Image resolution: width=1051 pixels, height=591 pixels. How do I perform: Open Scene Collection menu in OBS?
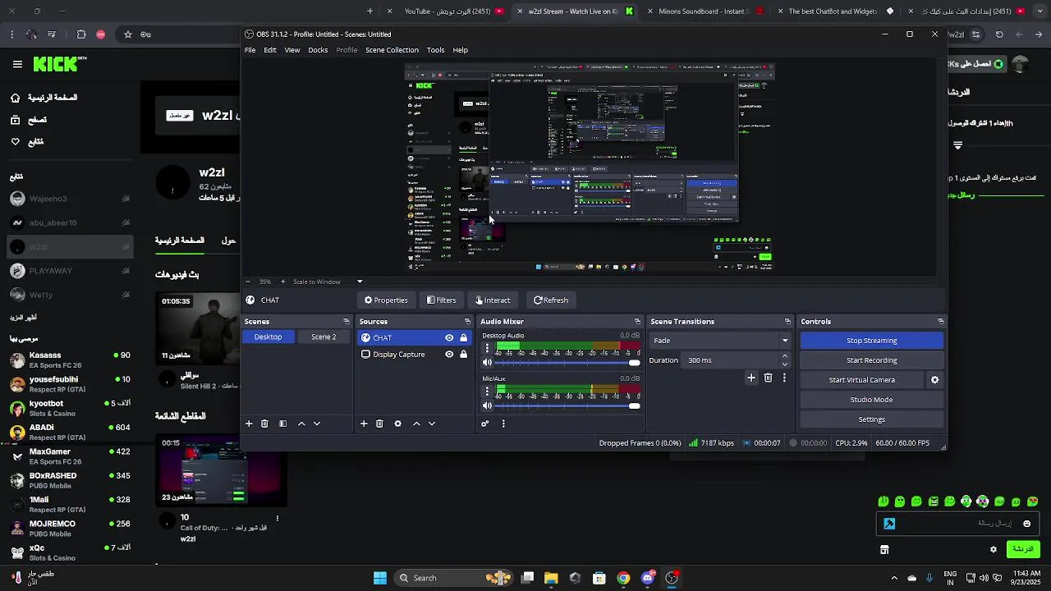pos(392,50)
